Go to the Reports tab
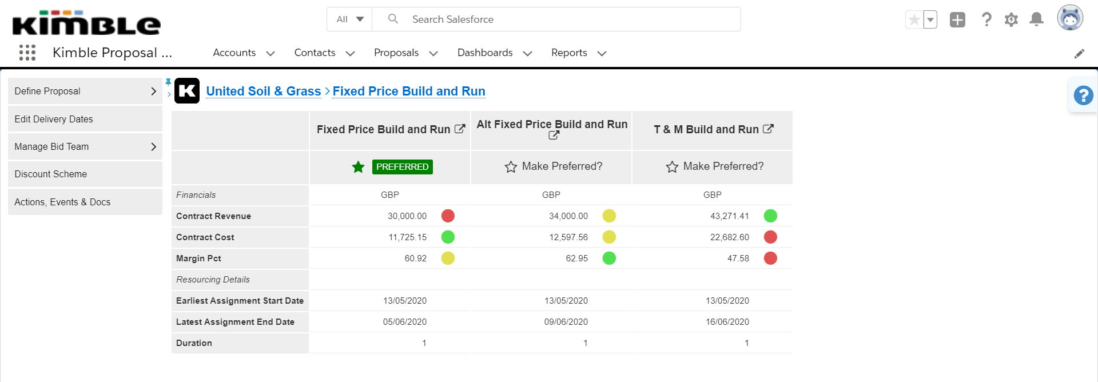 click(569, 53)
